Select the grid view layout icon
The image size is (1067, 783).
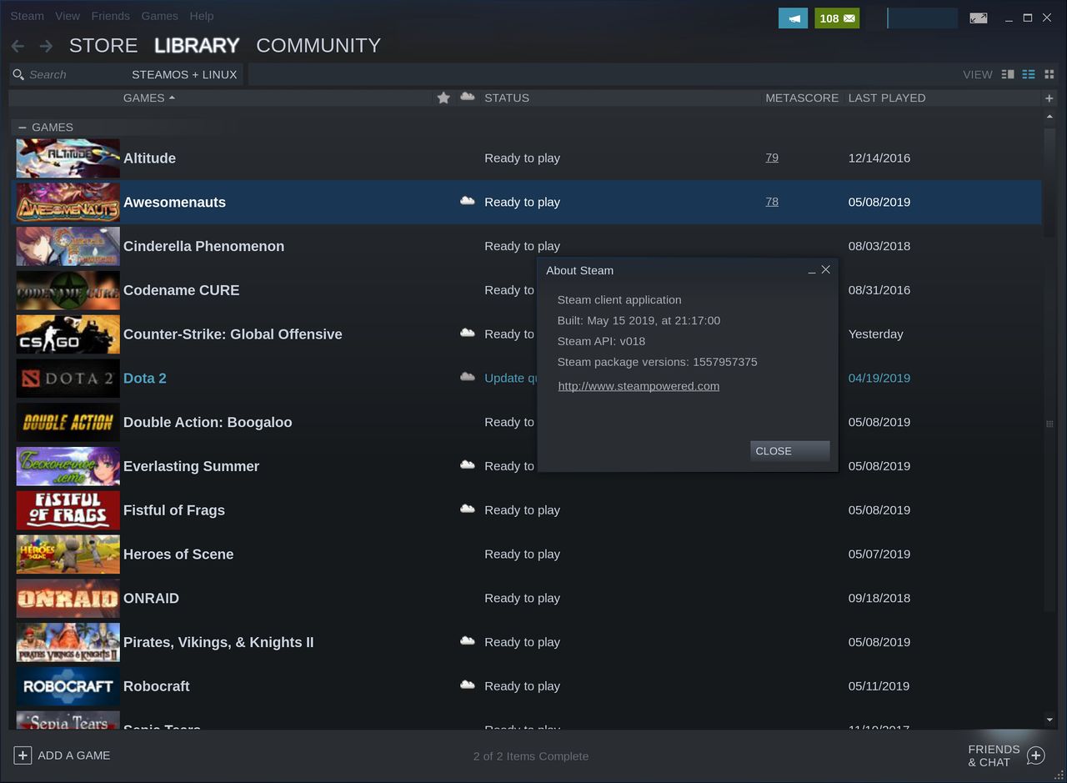click(1049, 74)
